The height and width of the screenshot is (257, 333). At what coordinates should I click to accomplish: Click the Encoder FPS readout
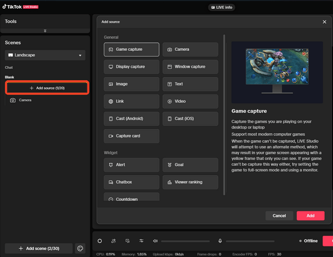pos(245,254)
